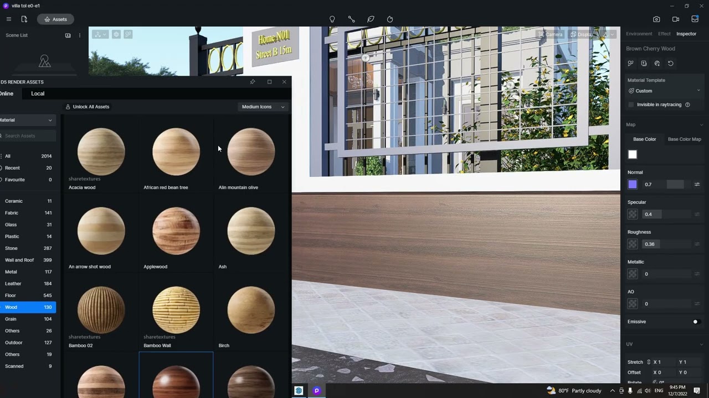Switch to the Online assets tab
This screenshot has width=709, height=398.
tap(6, 93)
